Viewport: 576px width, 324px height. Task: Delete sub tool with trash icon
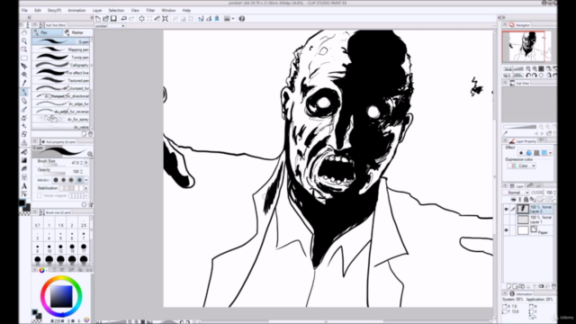point(90,134)
